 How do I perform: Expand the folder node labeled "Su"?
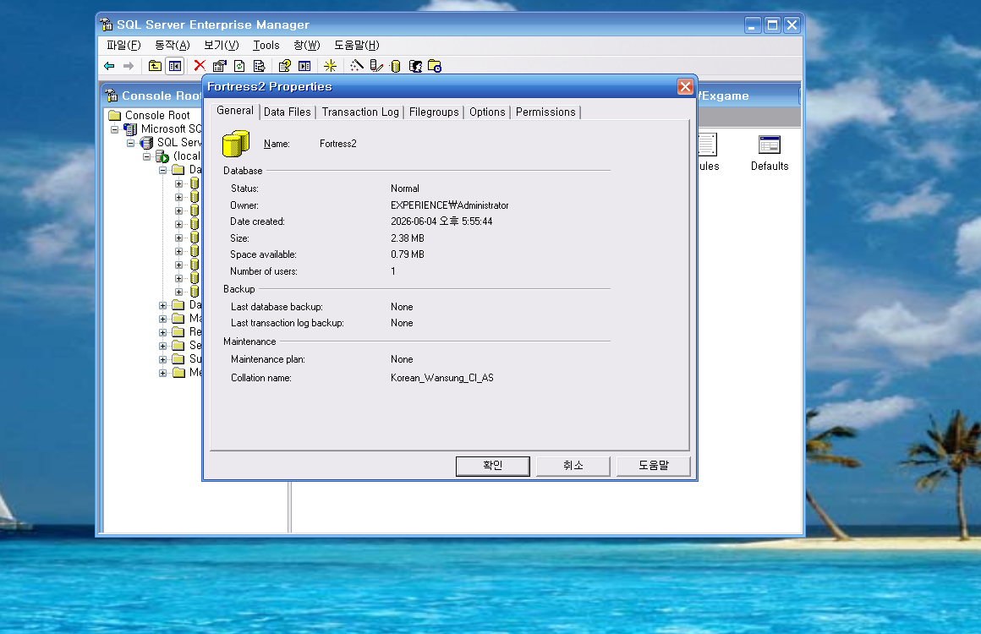pos(162,359)
